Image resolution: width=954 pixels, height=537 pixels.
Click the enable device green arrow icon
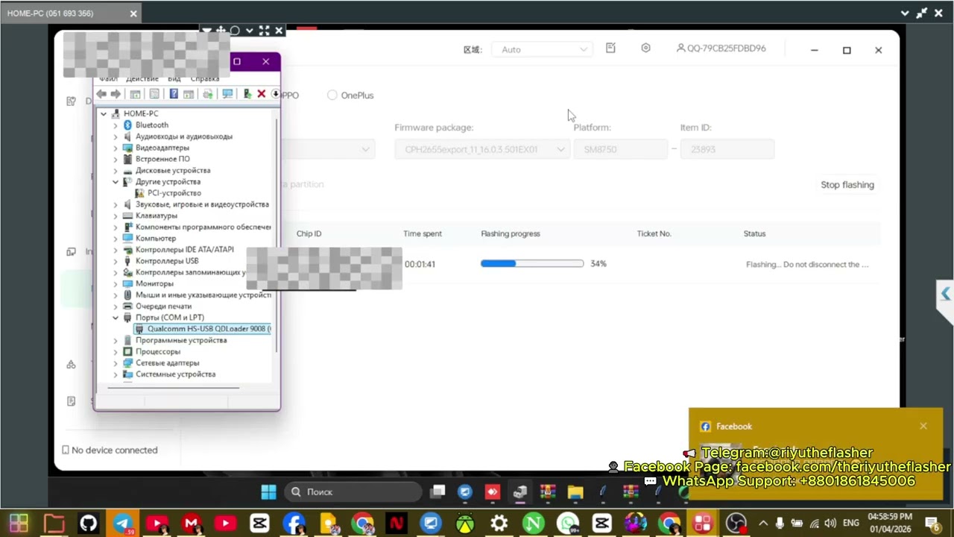[247, 94]
